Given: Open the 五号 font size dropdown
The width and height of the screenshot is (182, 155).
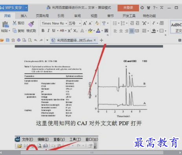Looking at the screenshot, I should click(80, 24).
